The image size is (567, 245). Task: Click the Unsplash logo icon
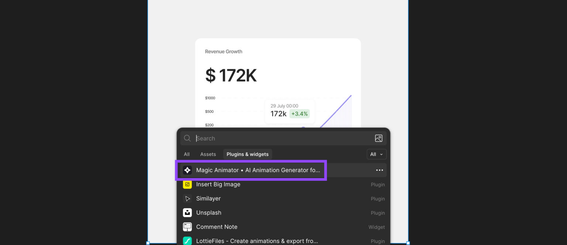[187, 213]
